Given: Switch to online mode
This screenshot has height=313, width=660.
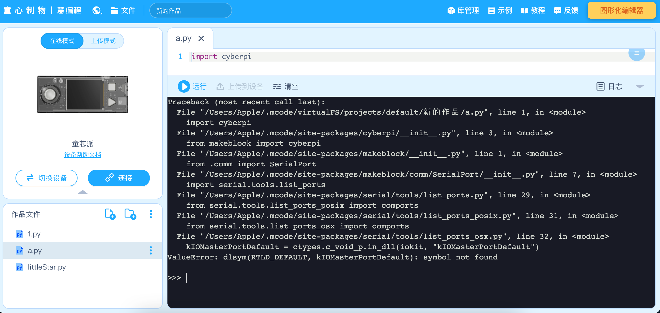Looking at the screenshot, I should click(62, 41).
